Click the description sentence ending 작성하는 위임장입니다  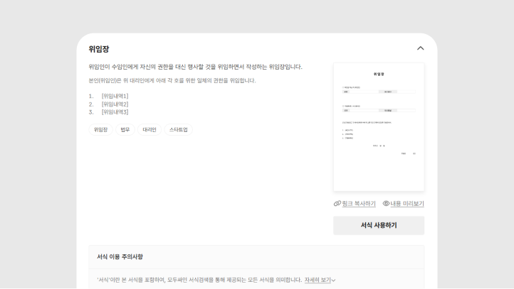point(195,67)
